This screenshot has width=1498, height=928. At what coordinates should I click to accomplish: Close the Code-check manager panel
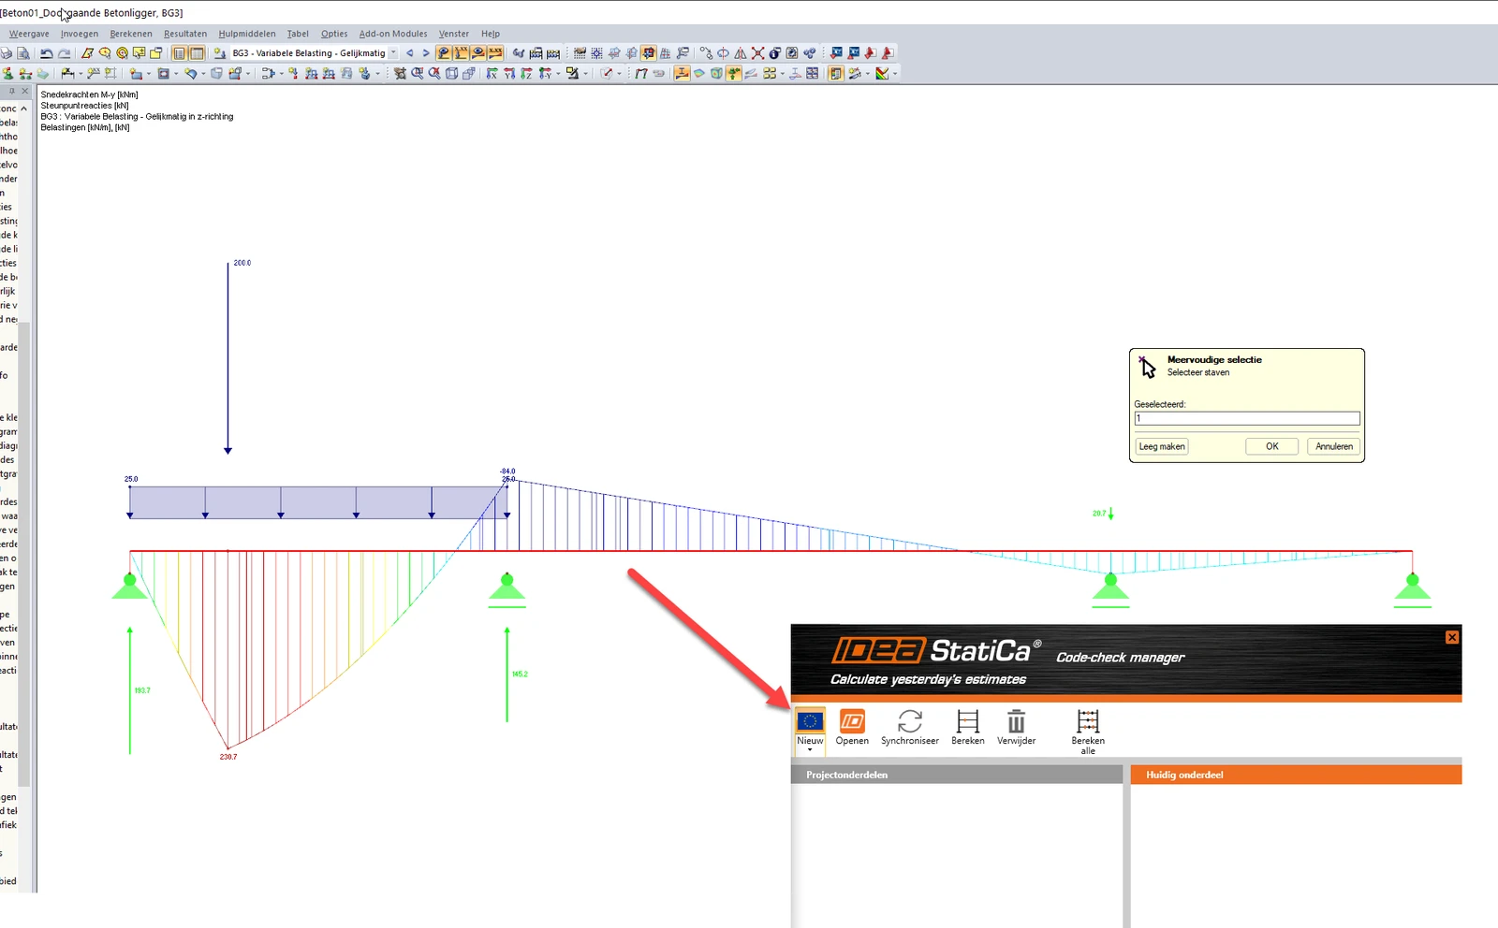[1452, 637]
